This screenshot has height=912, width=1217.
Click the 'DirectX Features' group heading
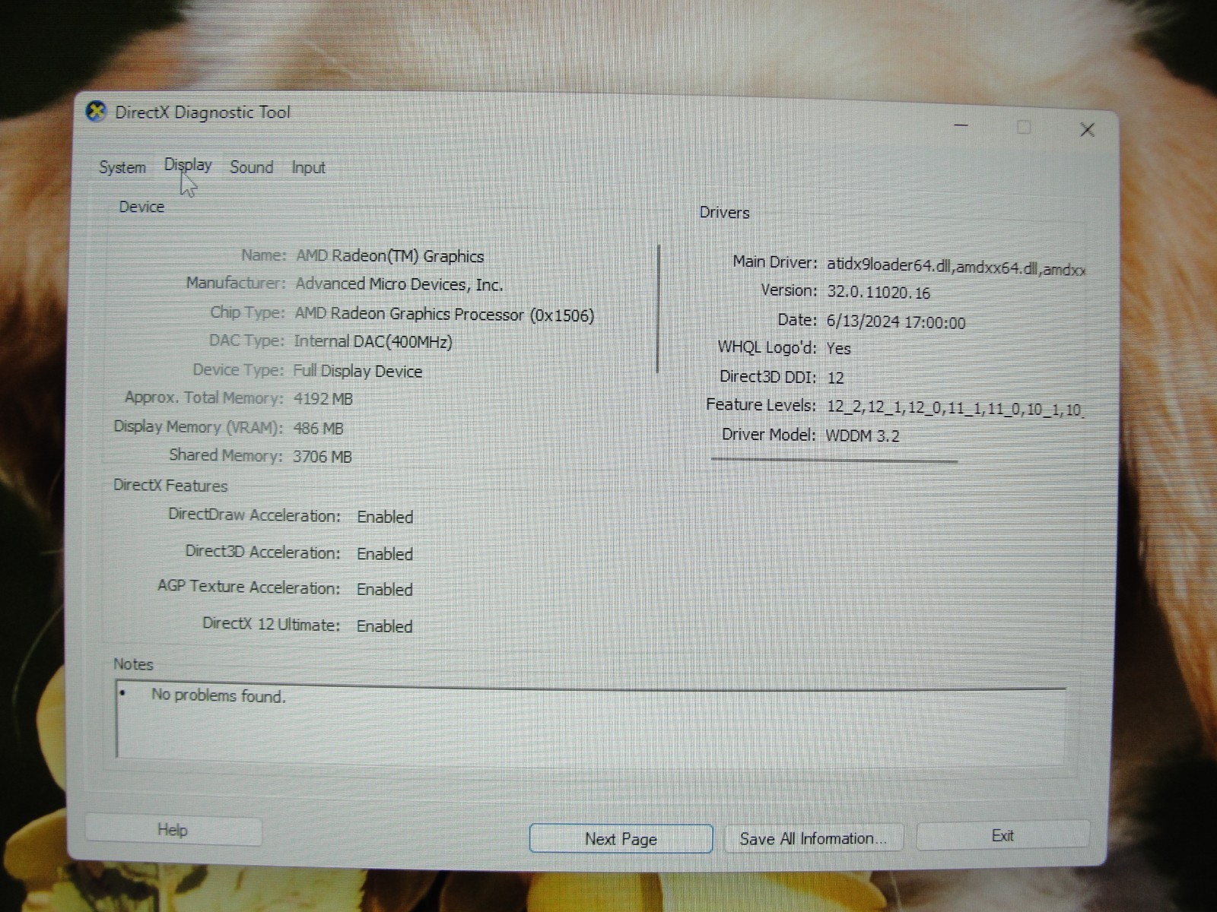coord(170,486)
